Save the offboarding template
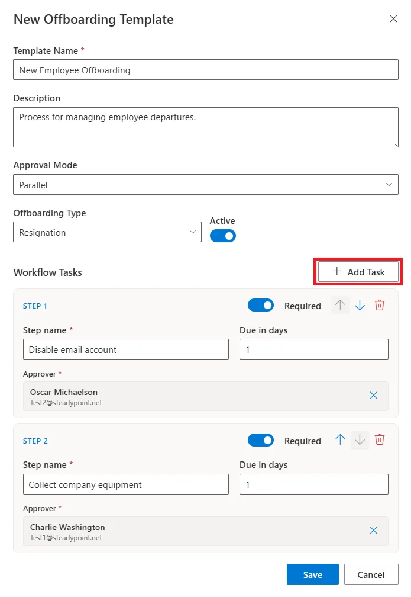411x597 pixels. [312, 574]
